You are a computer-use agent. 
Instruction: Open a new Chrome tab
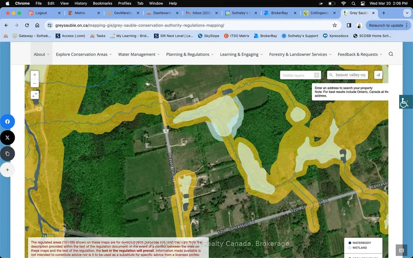pos(384,13)
